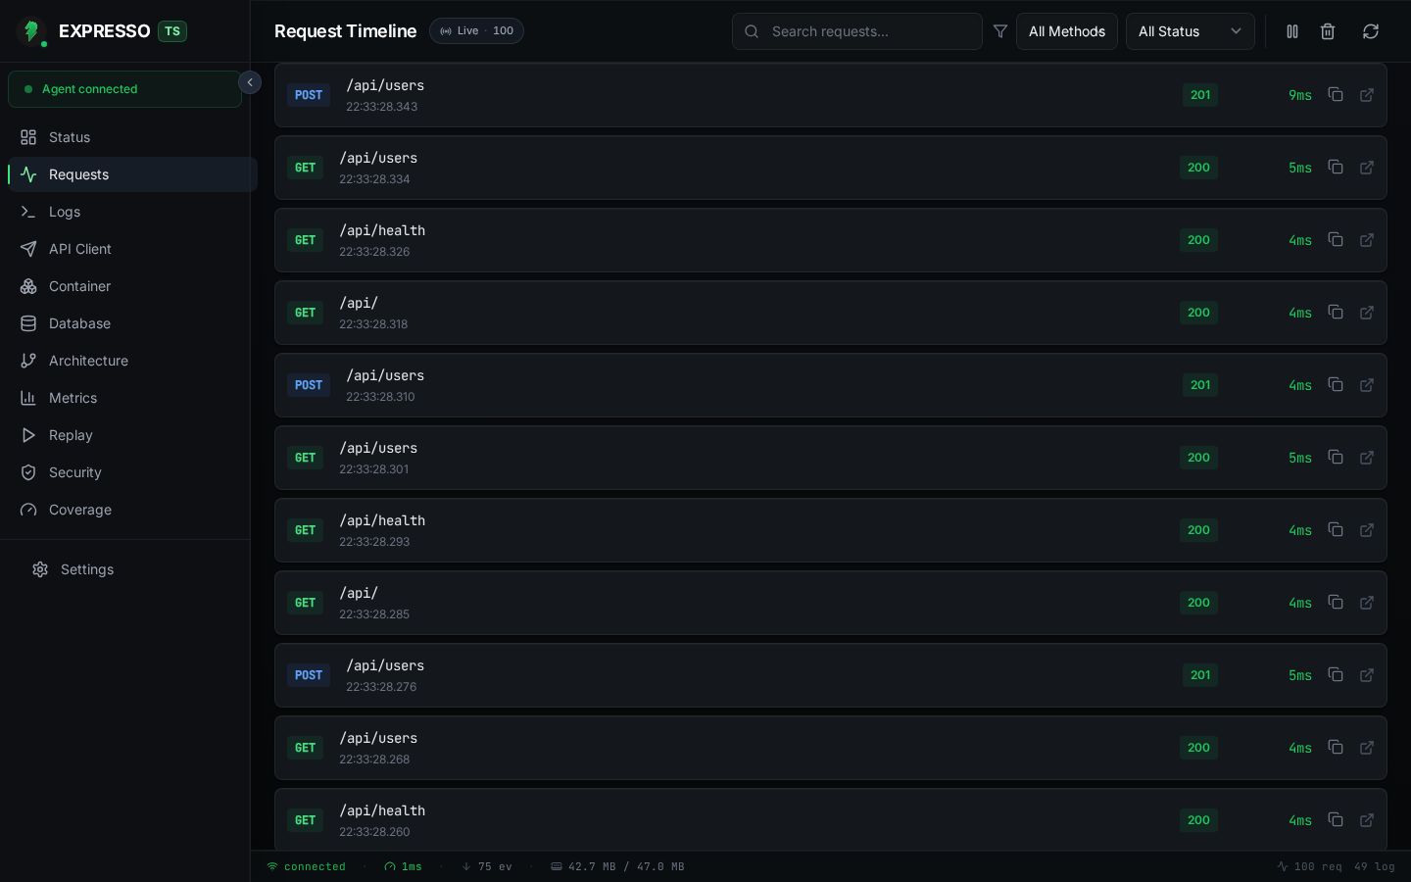Click the 1ms latency in status bar
The height and width of the screenshot is (882, 1411).
(x=404, y=866)
